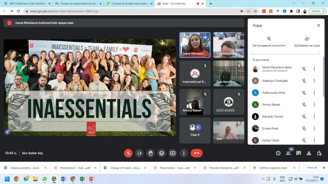
Task: Click the present screen button
Action: (x=173, y=153)
